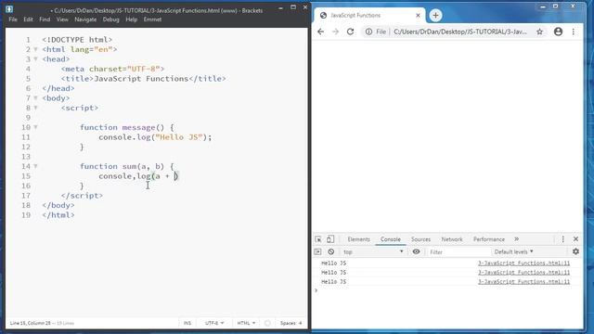
Task: Click Chrome's address bar URL
Action: click(460, 32)
